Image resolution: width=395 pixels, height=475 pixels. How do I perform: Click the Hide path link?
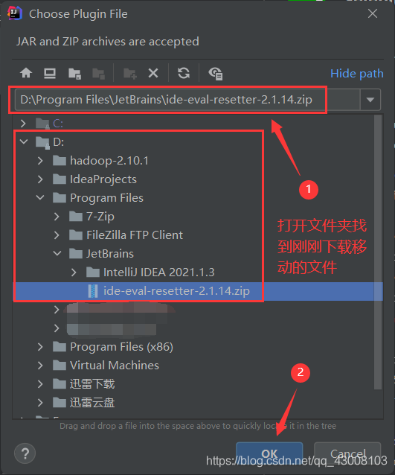pos(356,74)
